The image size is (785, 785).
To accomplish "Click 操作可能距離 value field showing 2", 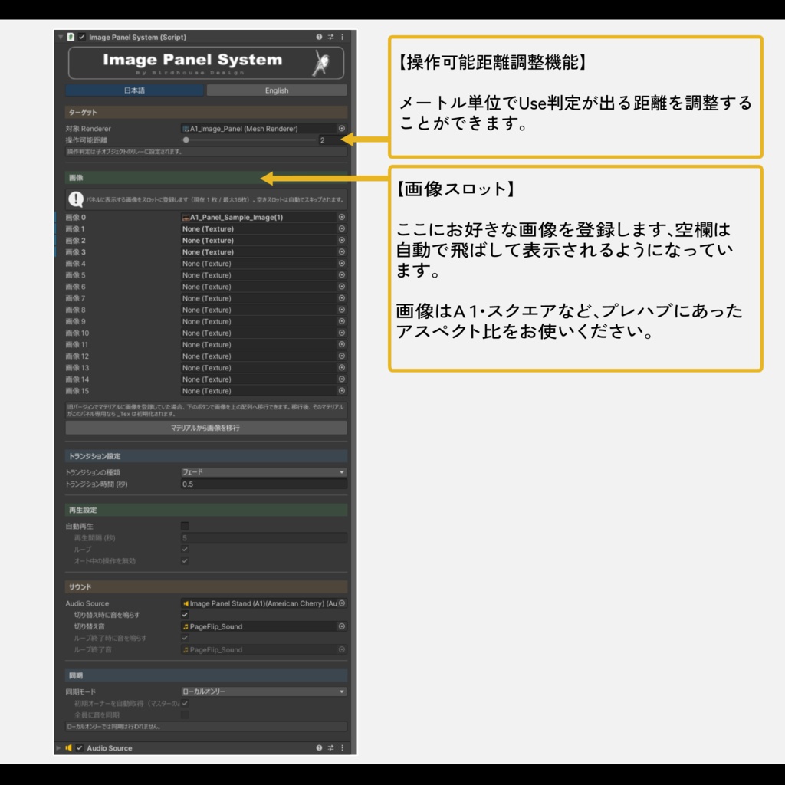I will (x=333, y=140).
